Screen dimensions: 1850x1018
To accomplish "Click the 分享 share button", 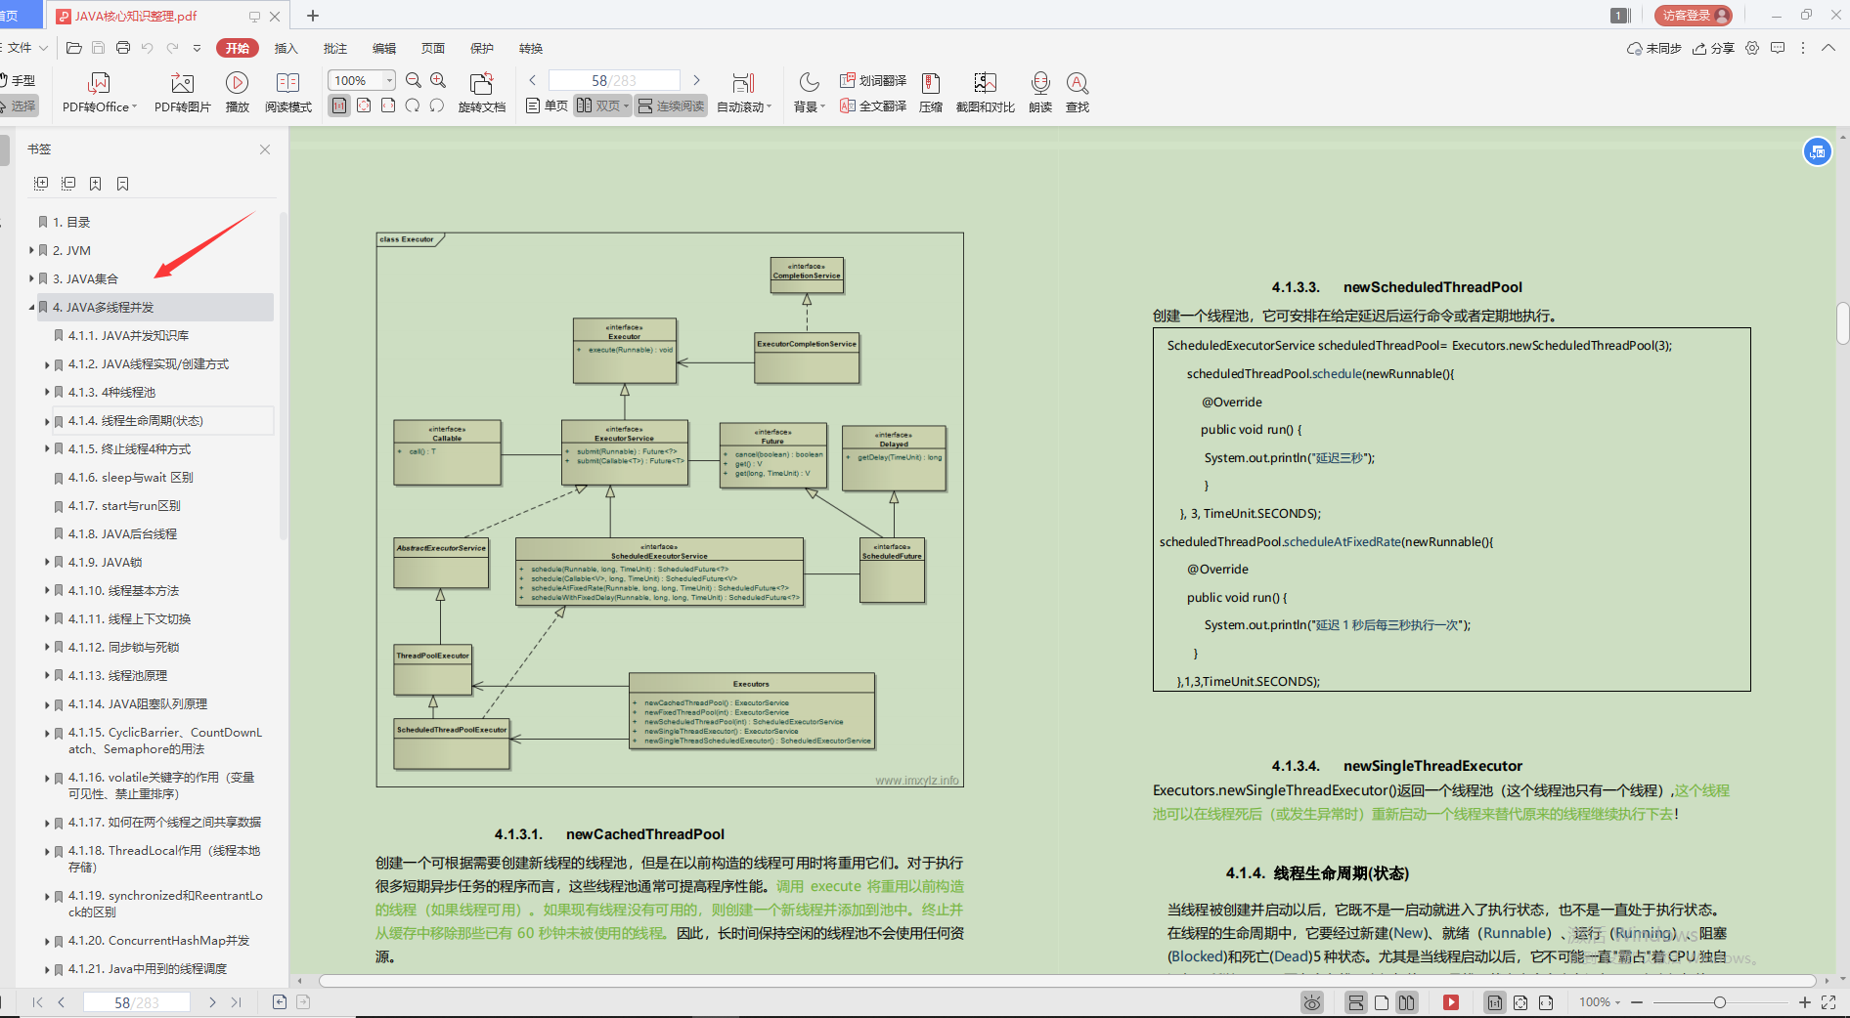I will coord(1713,48).
